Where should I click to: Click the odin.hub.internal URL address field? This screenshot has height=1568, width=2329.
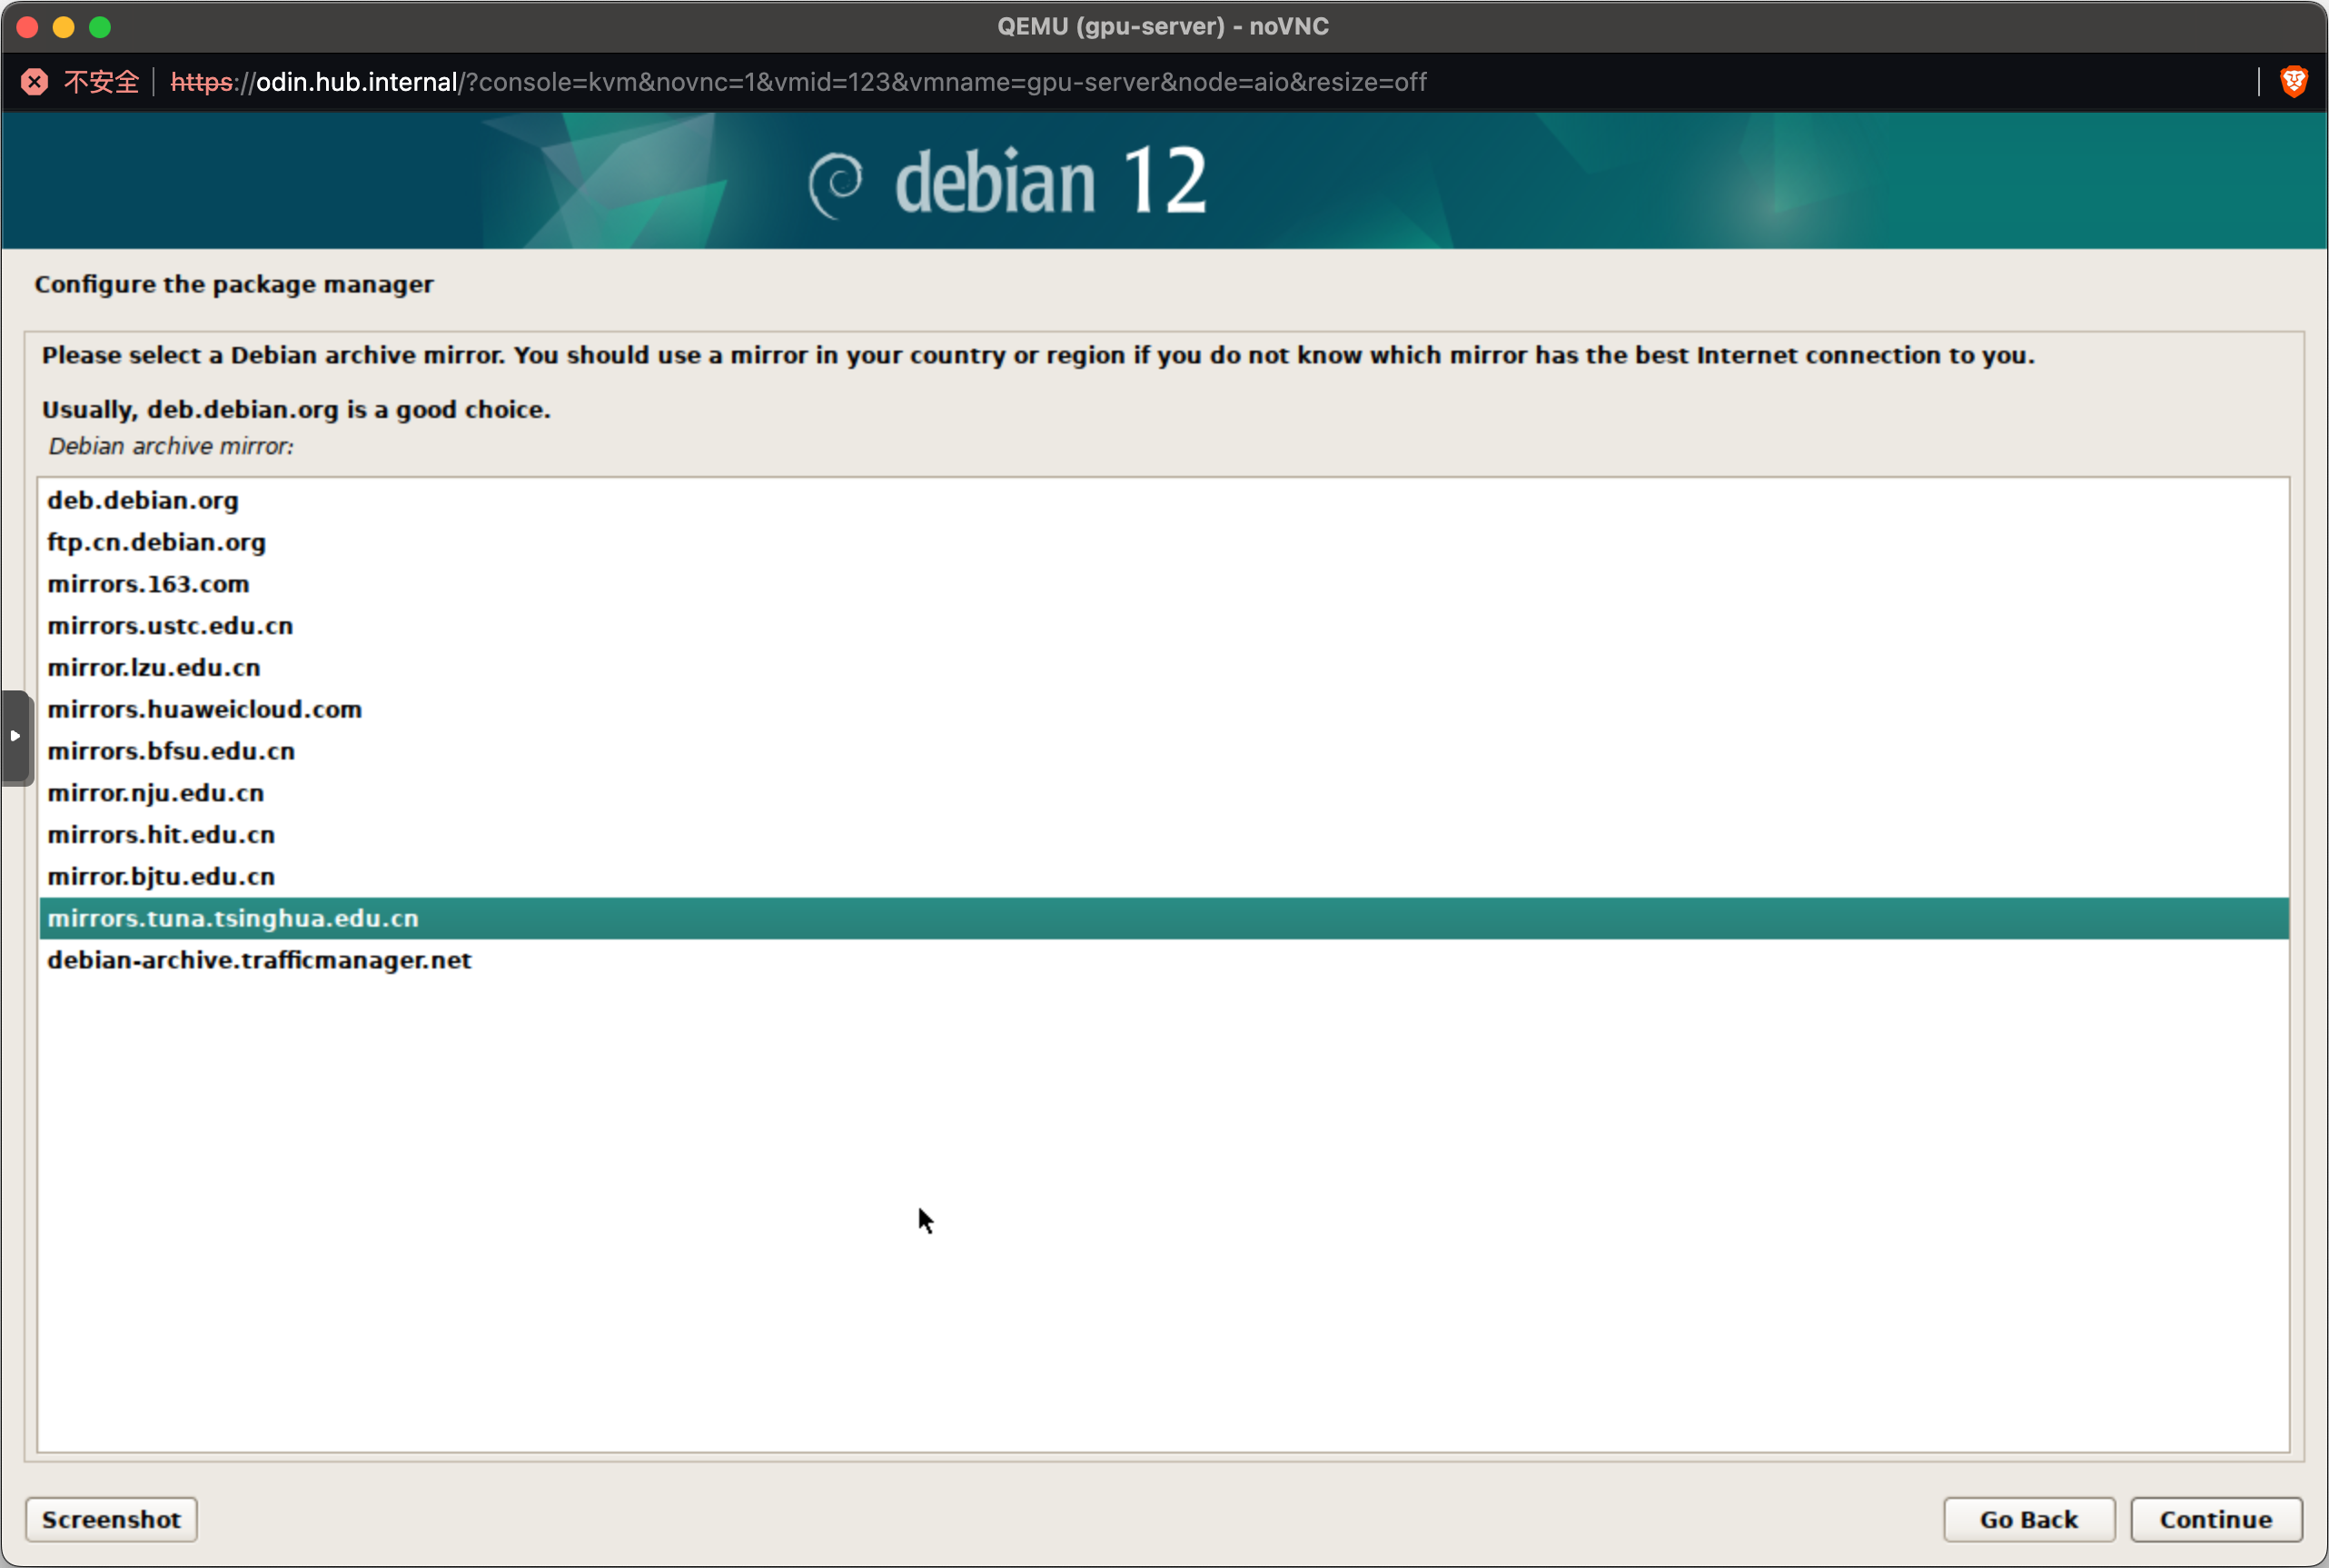[x=798, y=82]
